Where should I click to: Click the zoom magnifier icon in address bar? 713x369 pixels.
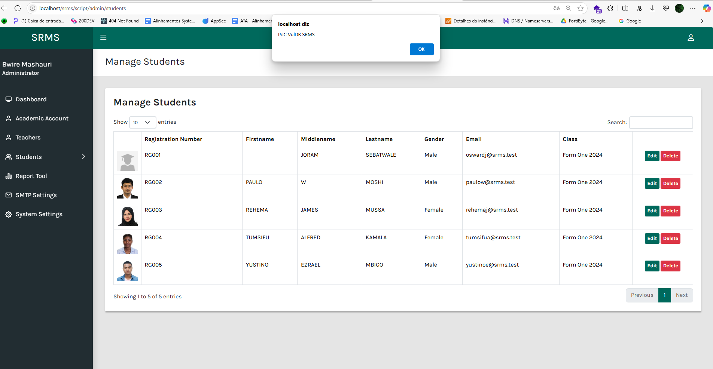click(x=569, y=8)
